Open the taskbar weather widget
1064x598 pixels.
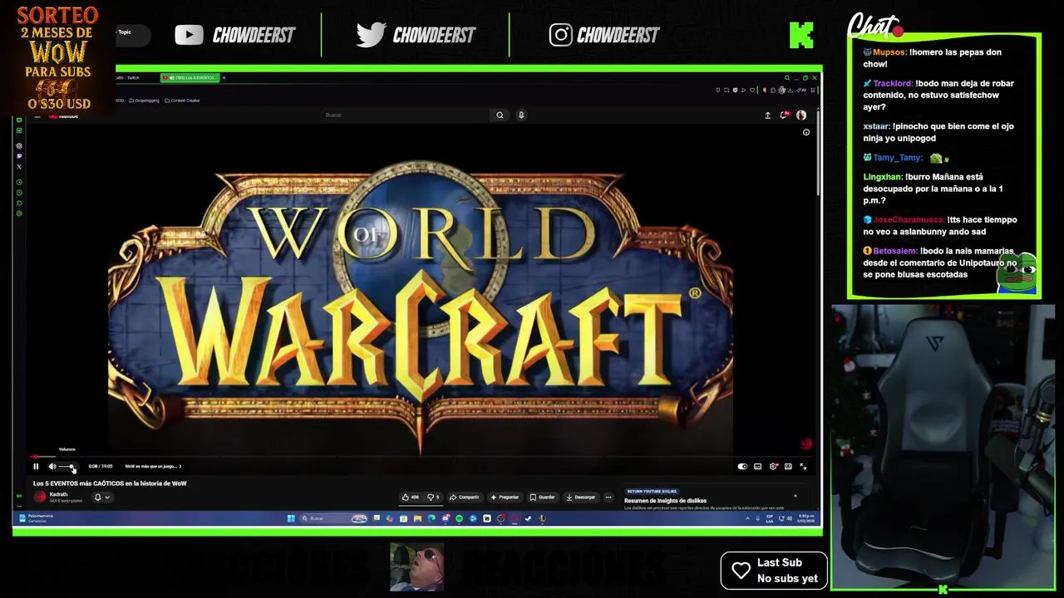pyautogui.click(x=37, y=518)
